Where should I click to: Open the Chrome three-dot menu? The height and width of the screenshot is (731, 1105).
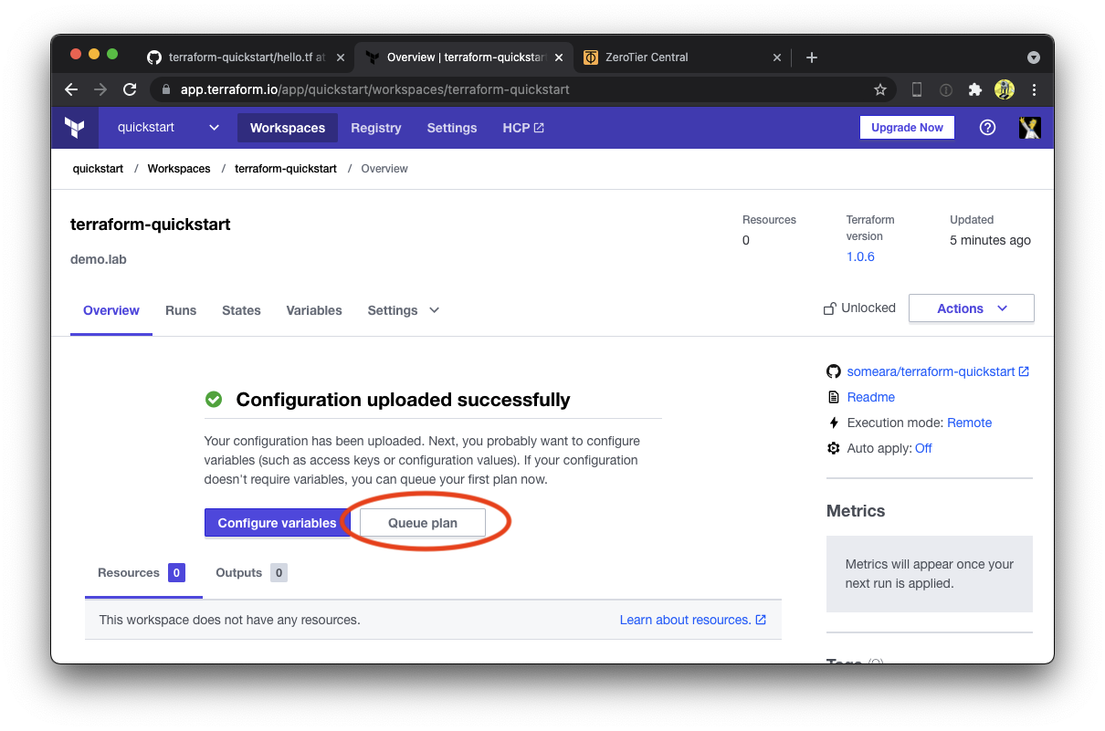1034,89
